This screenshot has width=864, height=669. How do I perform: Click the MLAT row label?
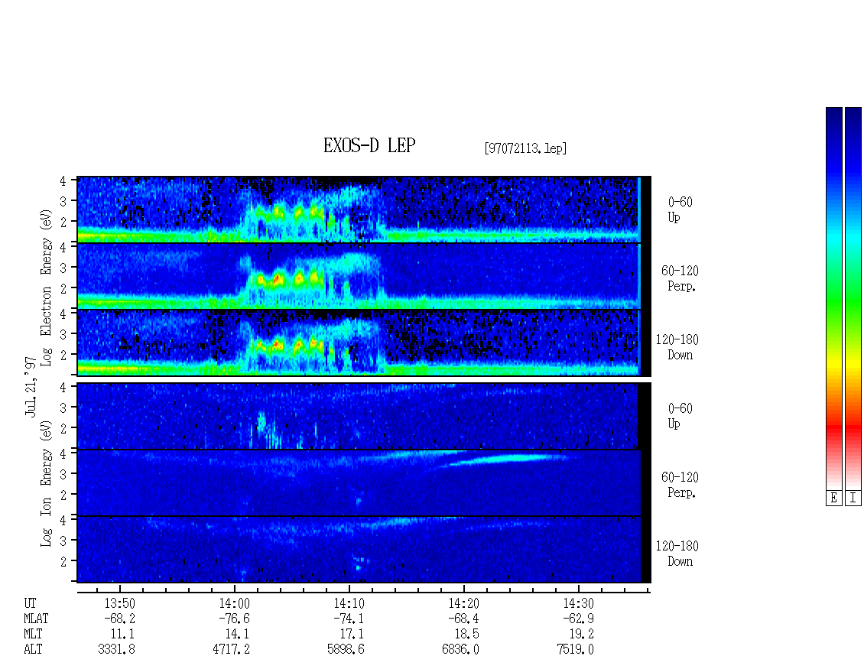(x=36, y=619)
